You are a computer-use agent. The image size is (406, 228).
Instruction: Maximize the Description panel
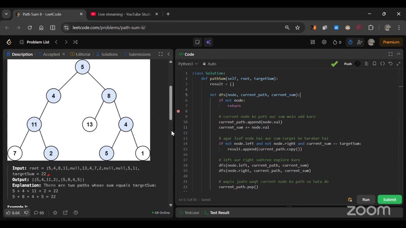pyautogui.click(x=160, y=54)
